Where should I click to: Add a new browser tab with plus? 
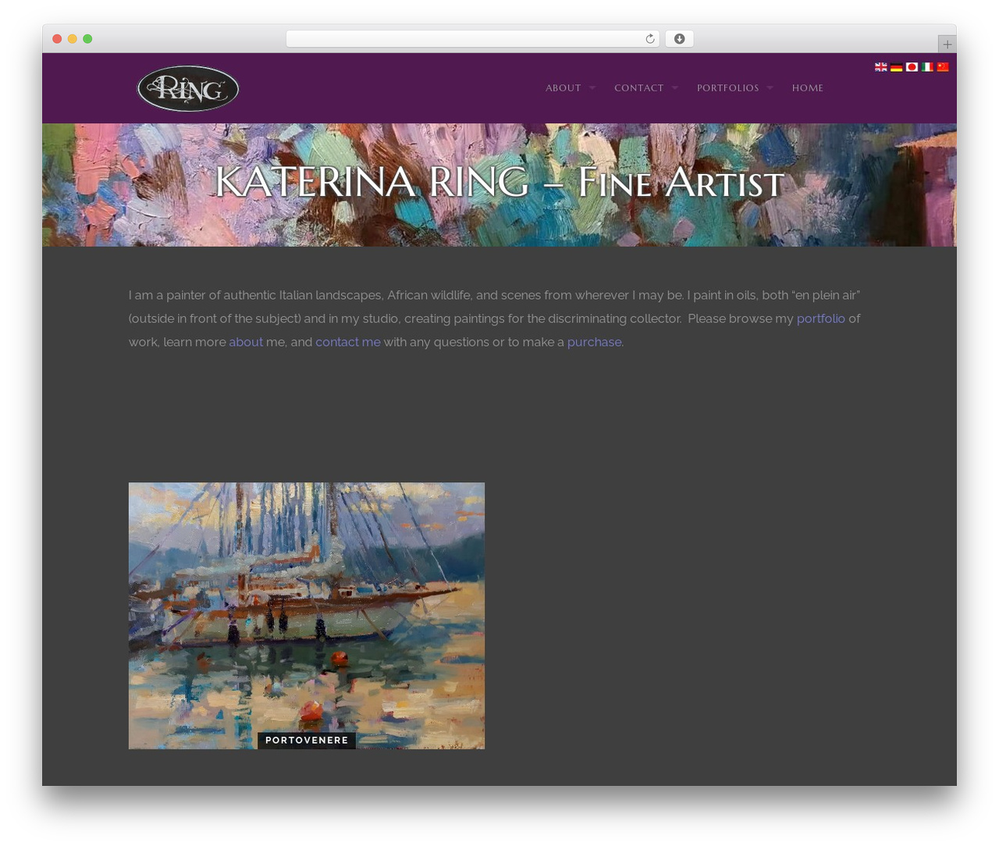click(x=947, y=44)
